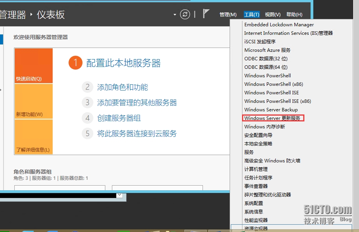359x232 pixels.
Task: Launch Windows PowerShell from Tools menu
Action: (268, 76)
